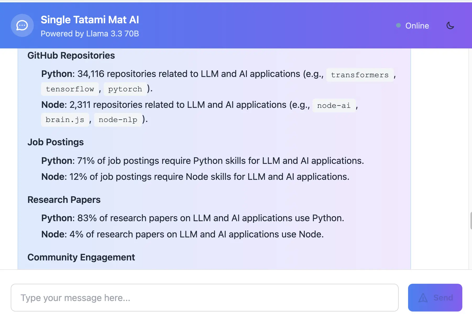Click the chat scrollbar thumb
Viewport: 472px width, 323px height.
(471, 221)
